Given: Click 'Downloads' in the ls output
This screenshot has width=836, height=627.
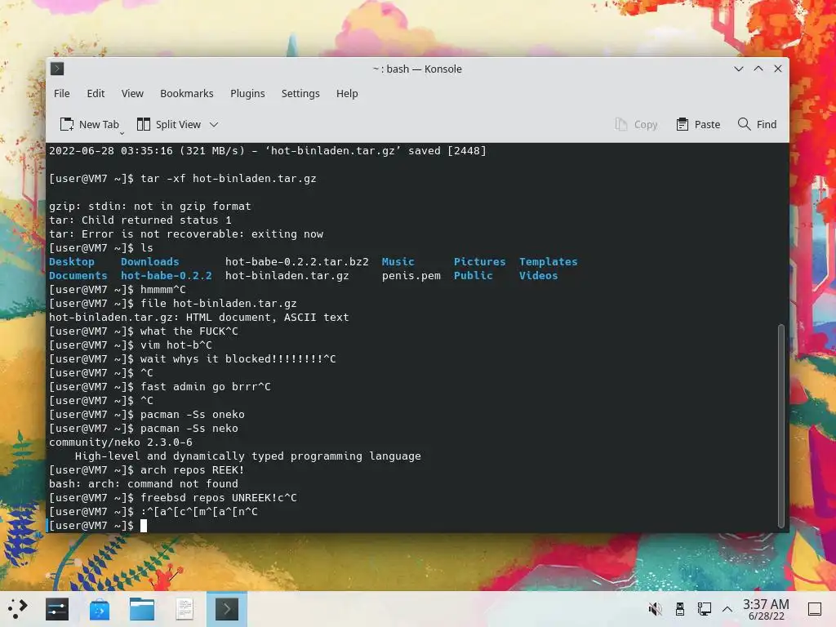Looking at the screenshot, I should point(150,262).
